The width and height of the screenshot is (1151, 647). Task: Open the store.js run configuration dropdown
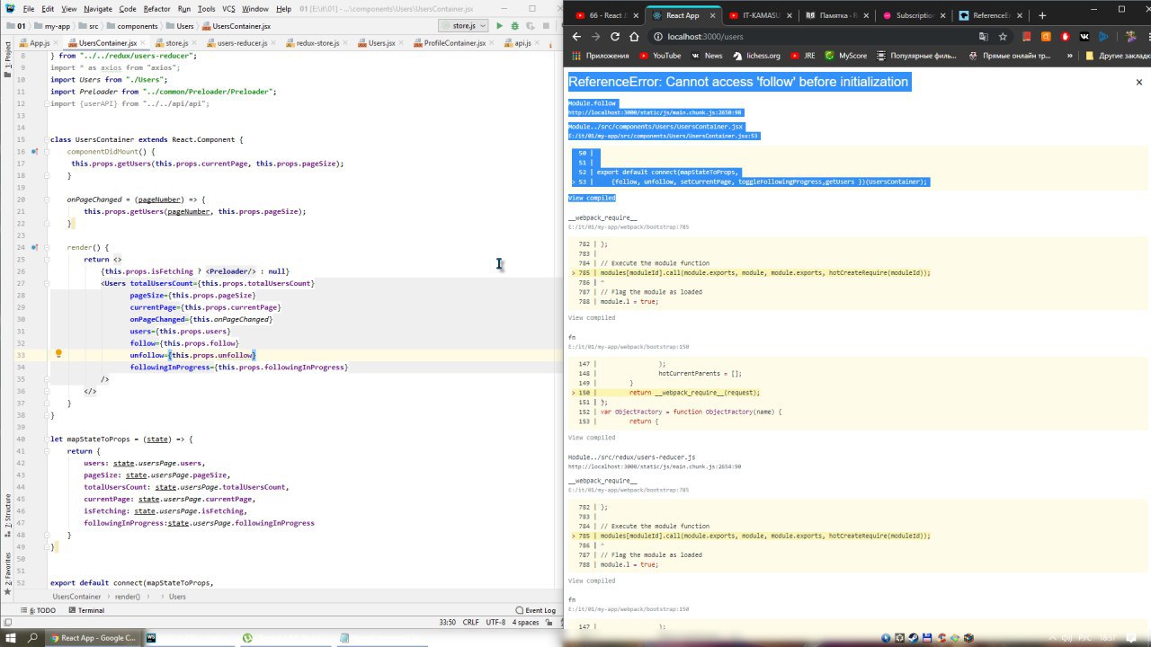tap(463, 26)
